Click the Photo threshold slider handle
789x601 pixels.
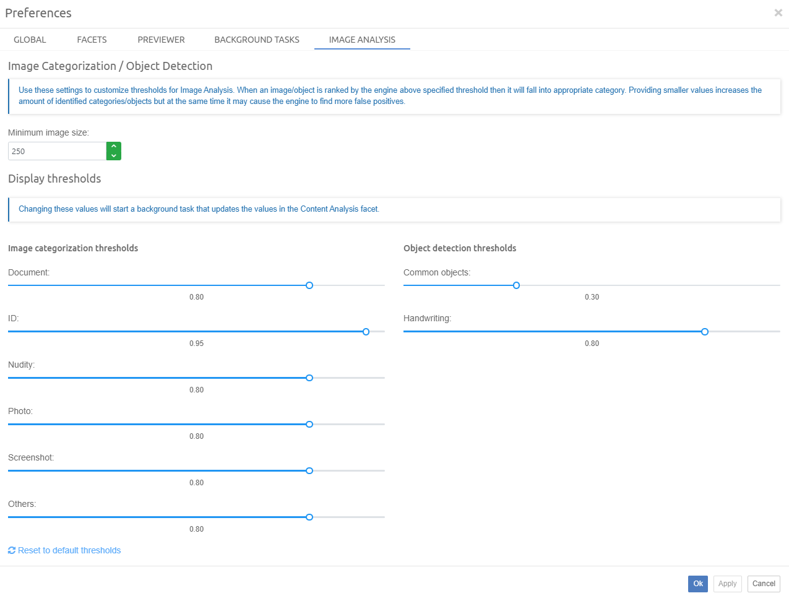click(309, 425)
